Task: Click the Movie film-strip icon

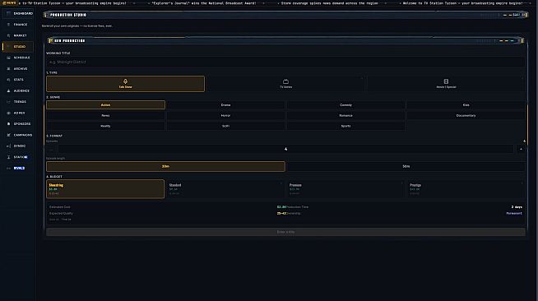Action: 446,81
